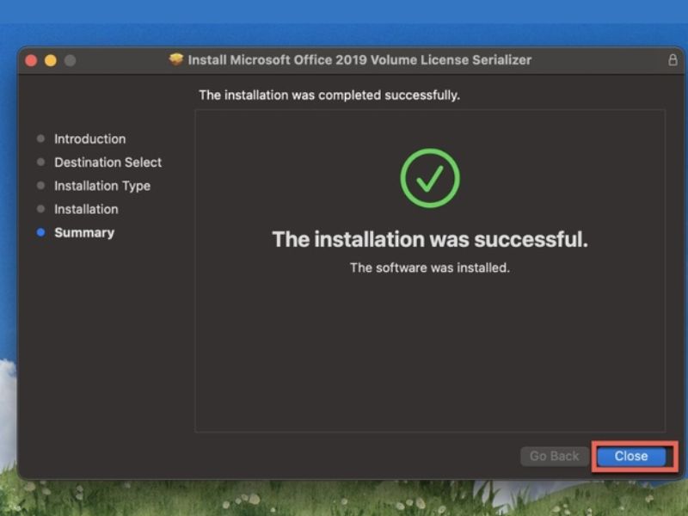Select the Installation Type step label

pyautogui.click(x=102, y=186)
